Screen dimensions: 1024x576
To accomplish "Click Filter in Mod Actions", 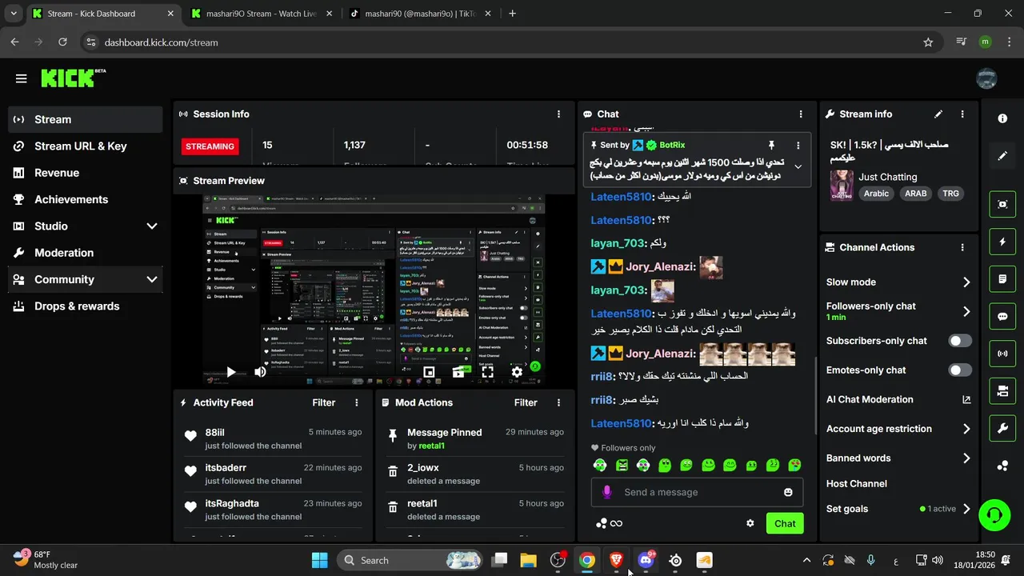I will 526,402.
